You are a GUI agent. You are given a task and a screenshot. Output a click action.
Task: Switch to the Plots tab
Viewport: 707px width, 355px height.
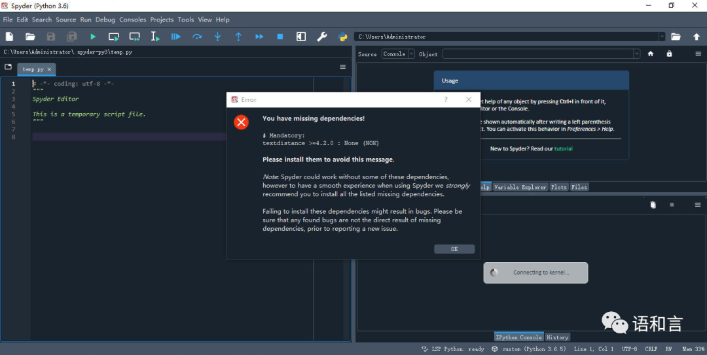click(x=558, y=187)
